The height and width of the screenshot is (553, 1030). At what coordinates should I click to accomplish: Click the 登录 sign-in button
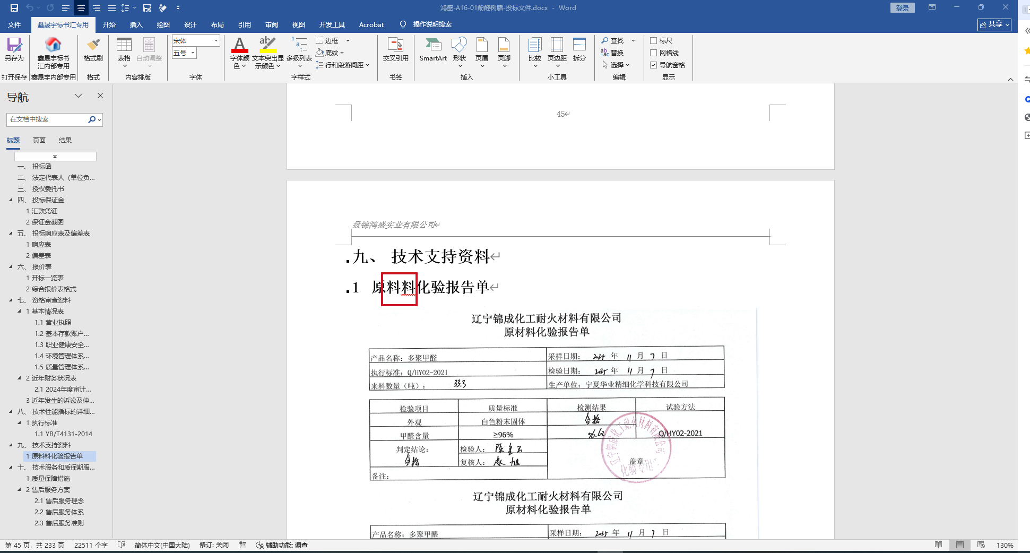click(x=902, y=8)
